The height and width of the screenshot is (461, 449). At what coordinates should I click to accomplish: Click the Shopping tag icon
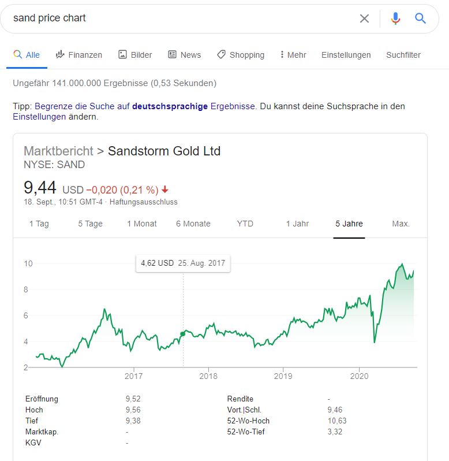coord(221,54)
